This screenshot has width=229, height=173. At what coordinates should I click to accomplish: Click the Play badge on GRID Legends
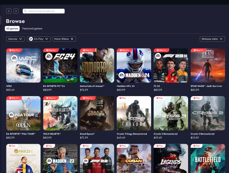tap(160, 146)
